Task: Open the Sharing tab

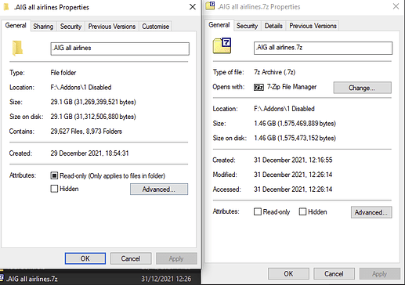Action: (x=43, y=27)
